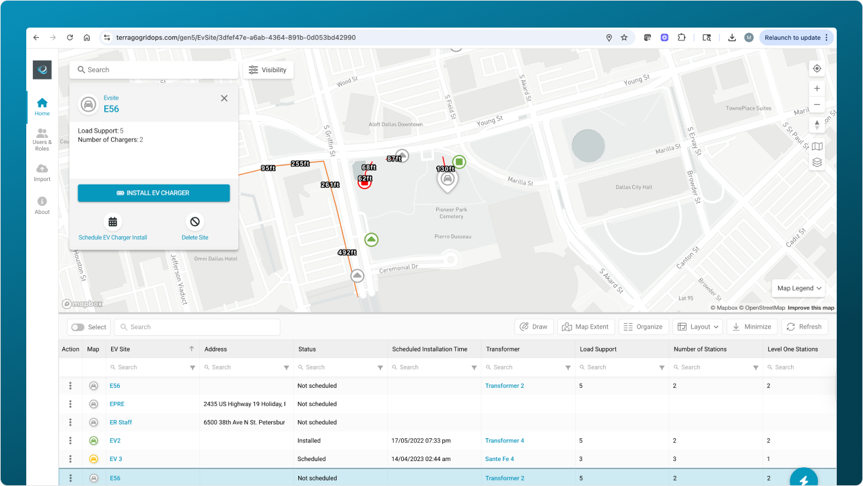Click the green EV2 map marker icon in table
The image size is (863, 486).
click(94, 441)
